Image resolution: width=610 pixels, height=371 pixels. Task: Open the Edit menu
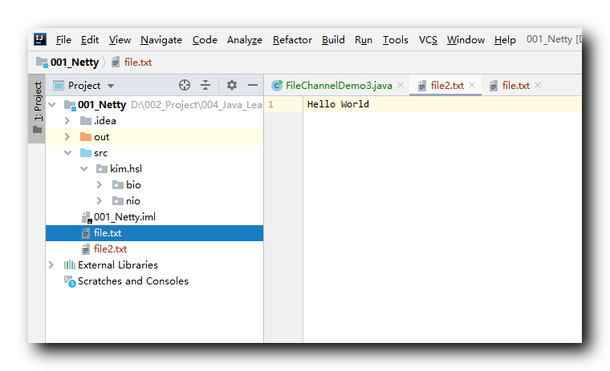pyautogui.click(x=90, y=39)
